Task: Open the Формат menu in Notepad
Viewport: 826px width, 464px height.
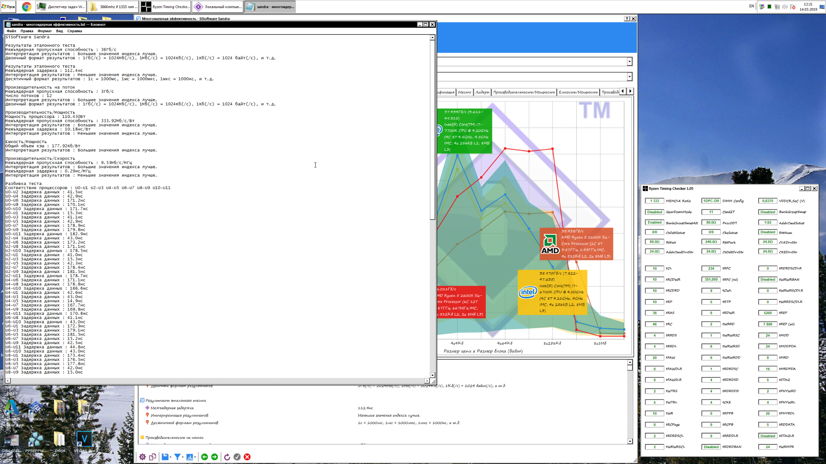Action: pos(44,31)
